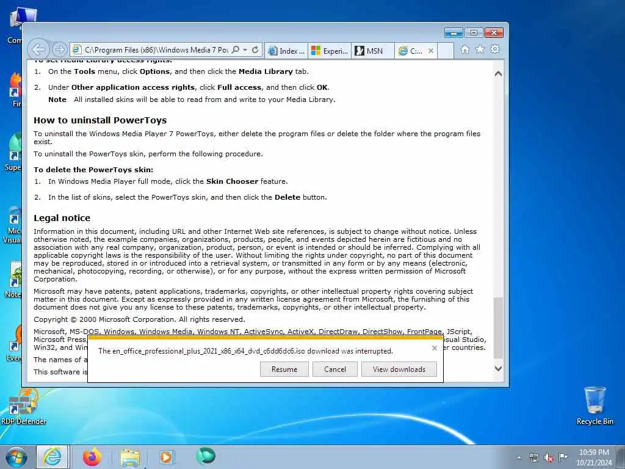Refresh the page with the reload icon
Screen dimensions: 625x469
click(255, 50)
